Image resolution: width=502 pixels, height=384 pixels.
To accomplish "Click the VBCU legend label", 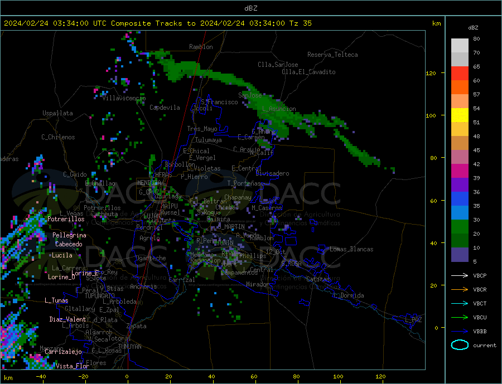I will click(x=480, y=318).
